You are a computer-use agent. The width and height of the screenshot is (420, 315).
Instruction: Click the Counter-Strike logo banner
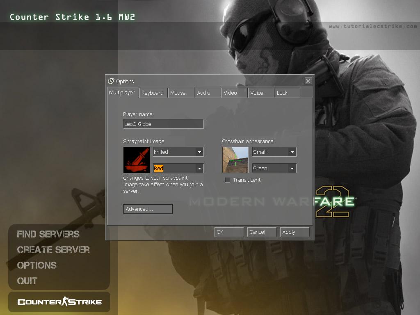point(59,302)
